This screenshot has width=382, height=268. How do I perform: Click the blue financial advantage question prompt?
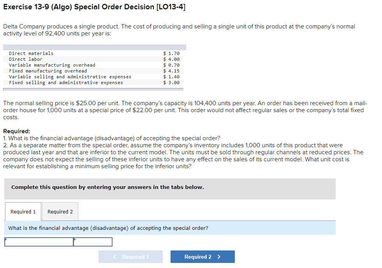170,228
